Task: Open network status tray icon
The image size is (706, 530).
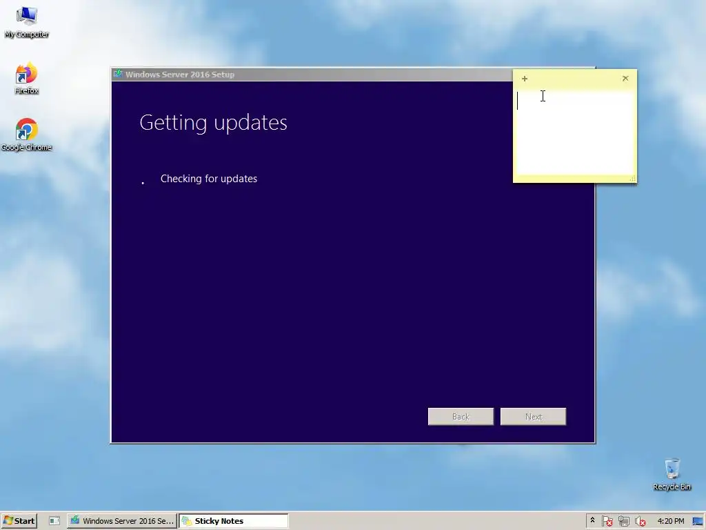Action: point(623,521)
